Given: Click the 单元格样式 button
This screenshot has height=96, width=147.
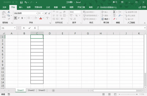Looking at the screenshot, I should coord(90,19).
